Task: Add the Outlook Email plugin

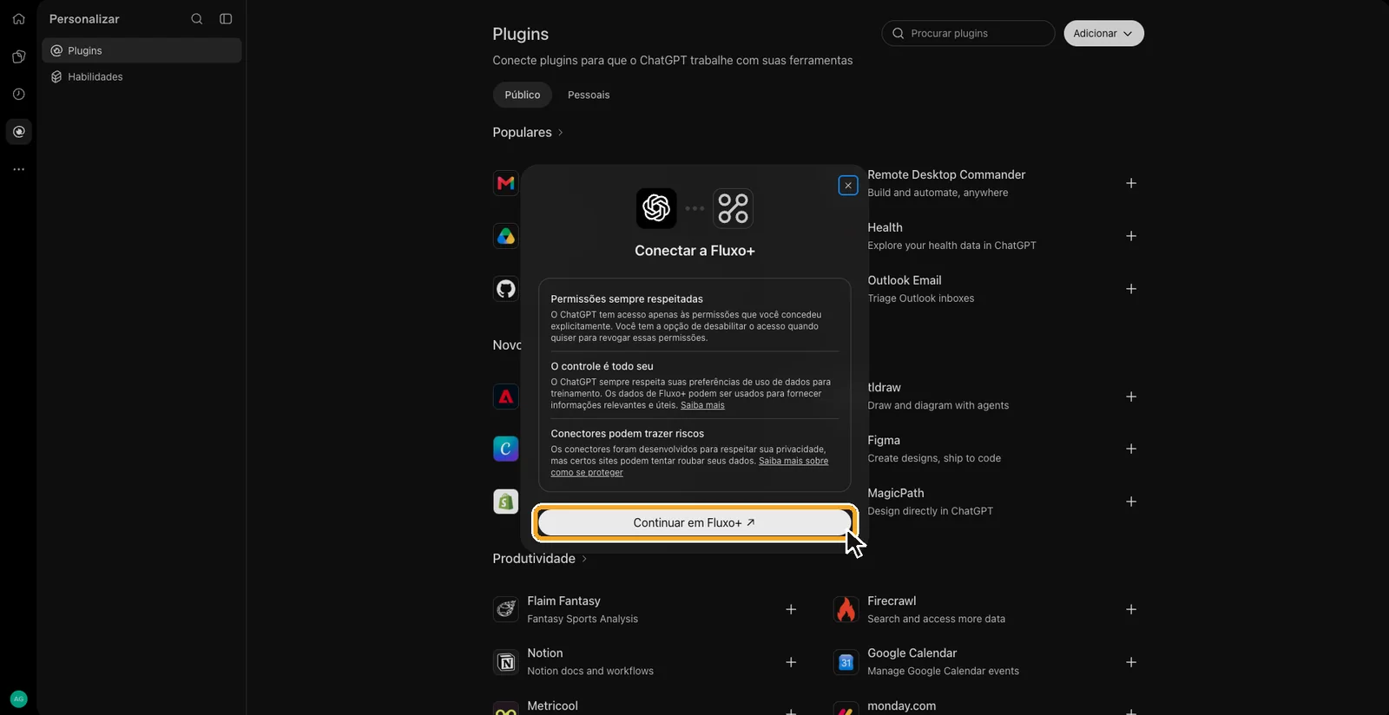Action: [x=1131, y=289]
